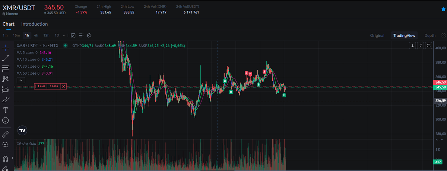Click the red 346,59 price axis label
447x171 pixels.
[440, 82]
